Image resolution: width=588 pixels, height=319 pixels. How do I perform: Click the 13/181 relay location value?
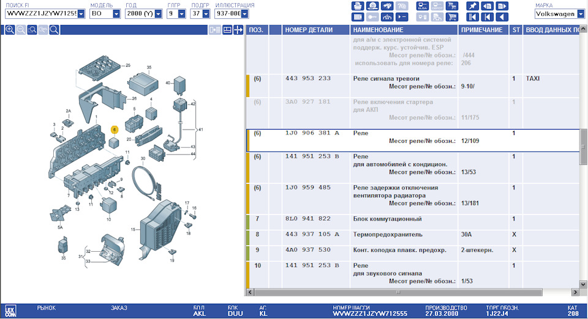pyautogui.click(x=470, y=204)
